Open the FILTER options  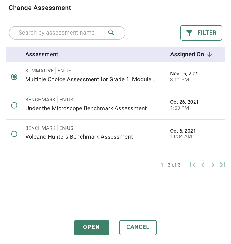pos(201,33)
